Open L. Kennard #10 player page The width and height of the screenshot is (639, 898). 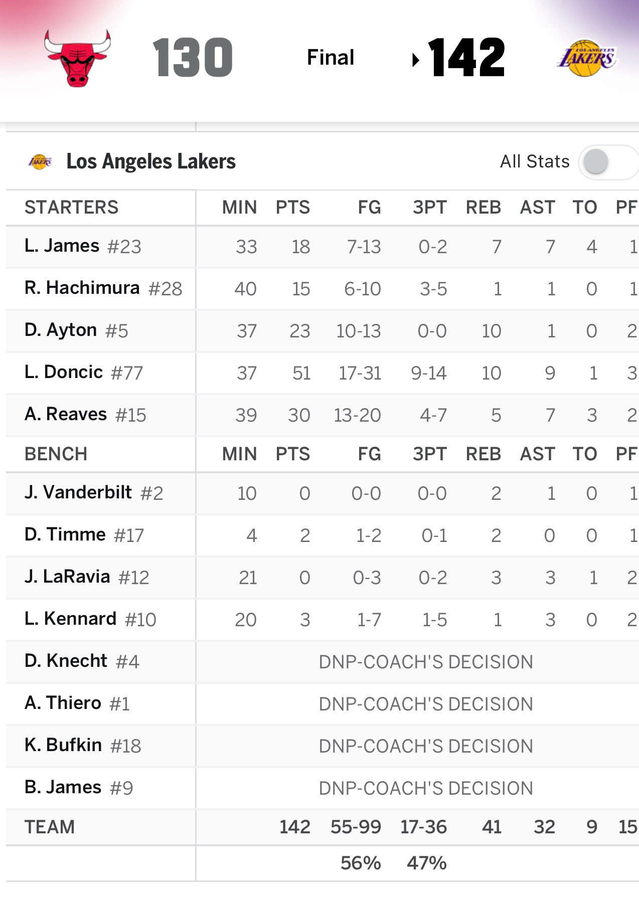point(90,619)
